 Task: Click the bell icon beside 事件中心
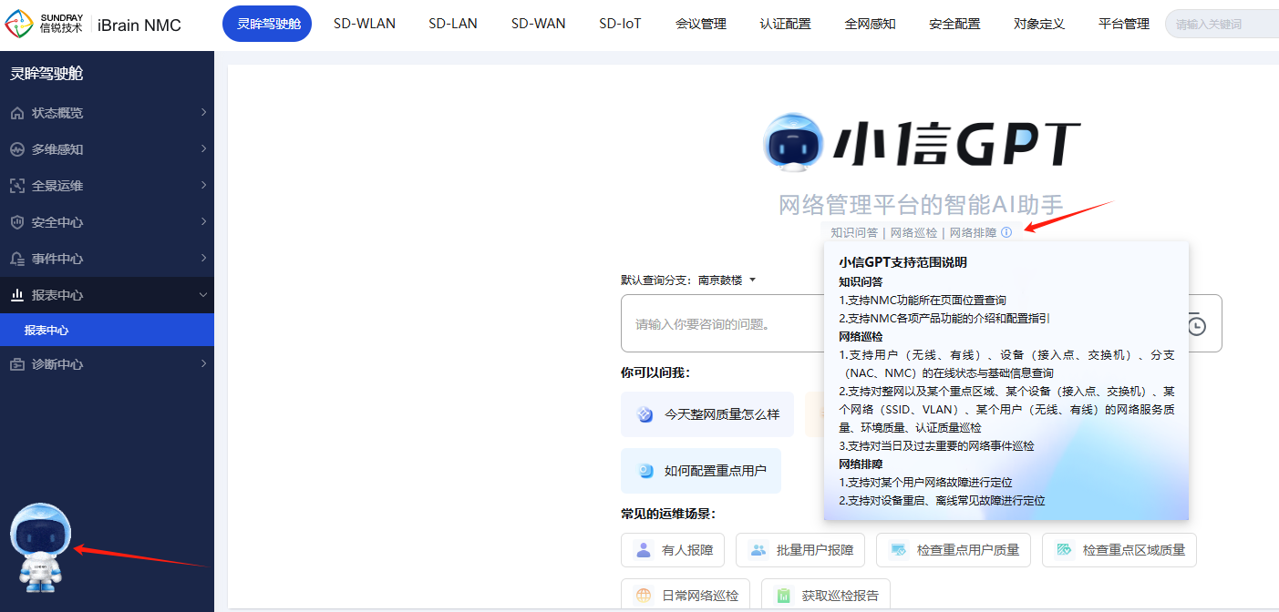[17, 259]
